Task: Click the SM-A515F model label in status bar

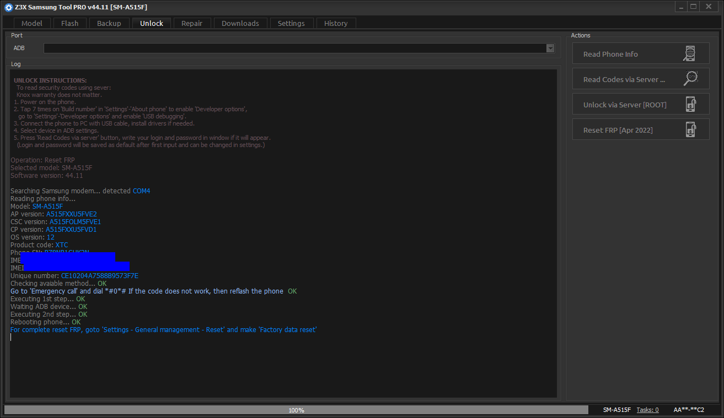Action: [x=617, y=410]
